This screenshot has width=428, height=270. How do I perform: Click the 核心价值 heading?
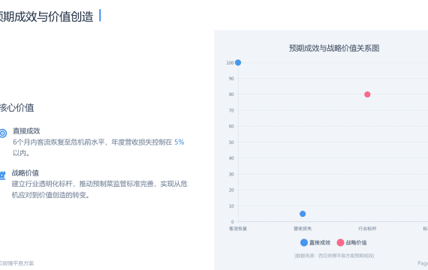17,108
